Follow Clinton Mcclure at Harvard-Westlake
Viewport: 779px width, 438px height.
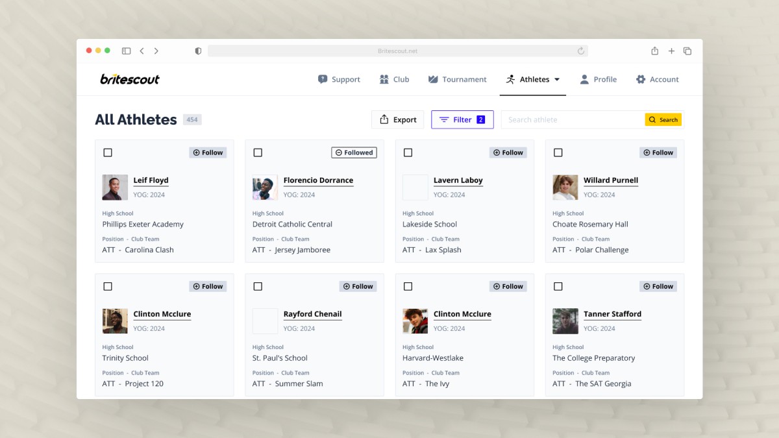[x=508, y=286]
